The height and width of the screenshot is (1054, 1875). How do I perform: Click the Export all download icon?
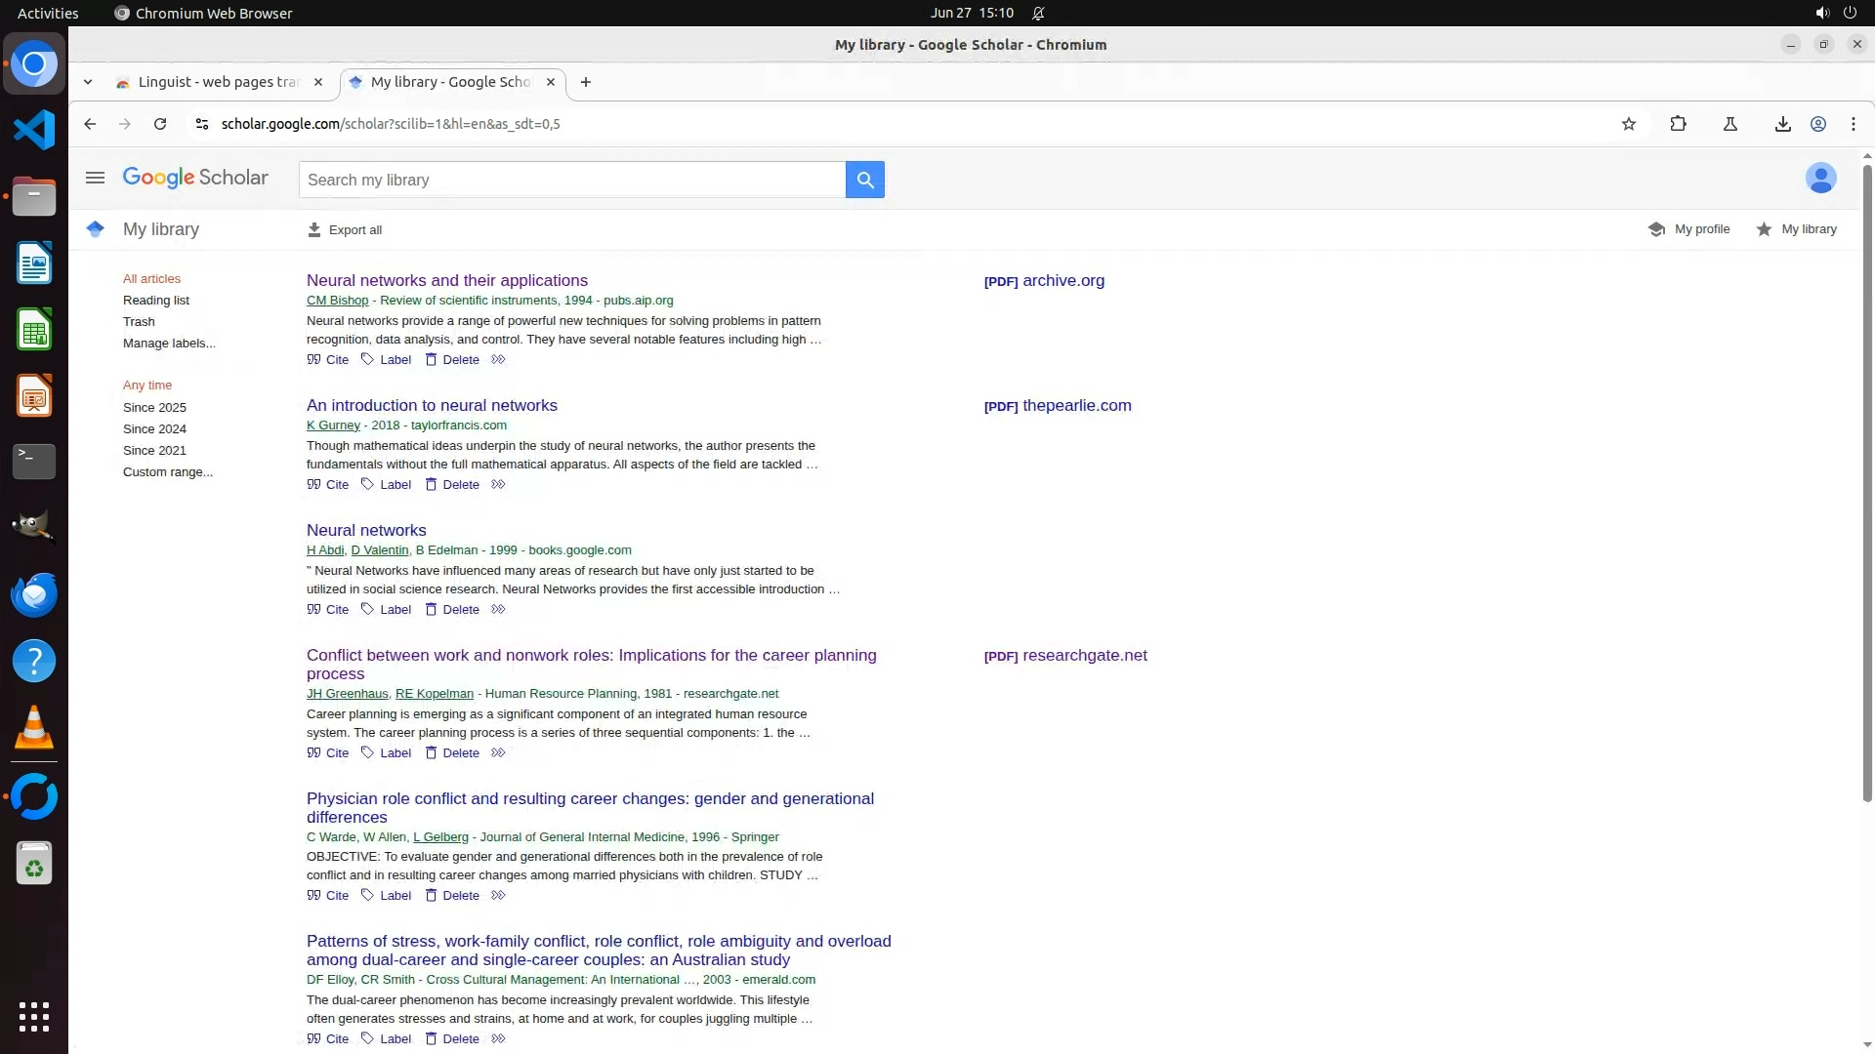[x=313, y=230]
